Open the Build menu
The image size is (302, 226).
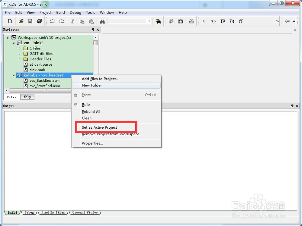pos(60,12)
